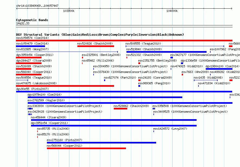Viewport: 240px width, 167px height.
Task: Open nsv470675 (Jakobsson2008) label
Action: click(36, 83)
